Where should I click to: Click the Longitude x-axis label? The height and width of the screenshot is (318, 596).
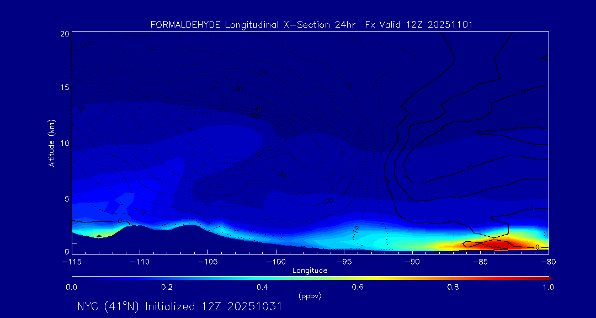(310, 271)
